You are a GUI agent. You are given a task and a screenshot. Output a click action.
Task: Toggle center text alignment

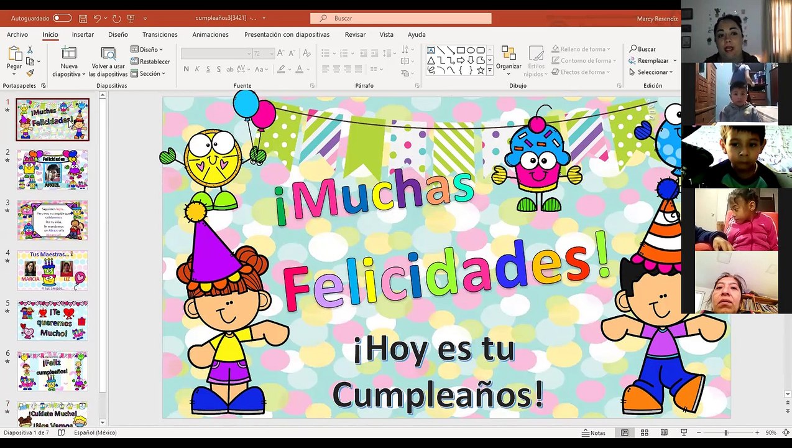tap(336, 69)
